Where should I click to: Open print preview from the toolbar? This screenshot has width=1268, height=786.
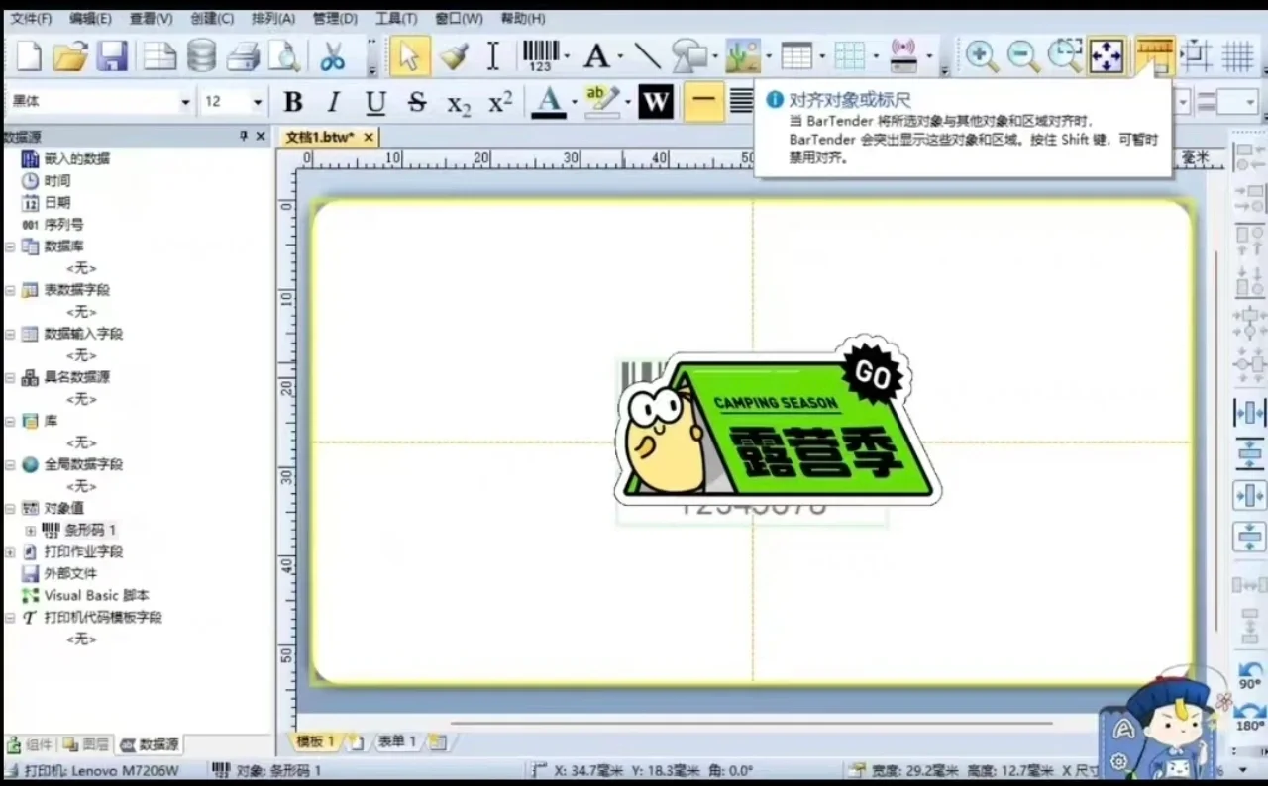coord(283,55)
